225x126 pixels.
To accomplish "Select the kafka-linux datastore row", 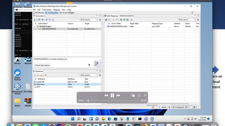I will point(67,84).
